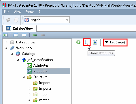This screenshot has width=136, height=104.
Task: Select the horizontal split layout icon
Action: click(16, 35)
